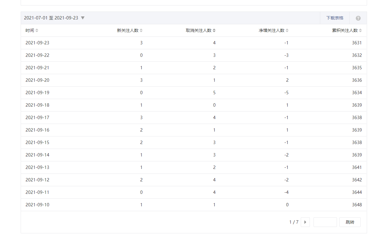Open help via the question mark icon
Viewport: 378px width, 237px height.
point(358,18)
